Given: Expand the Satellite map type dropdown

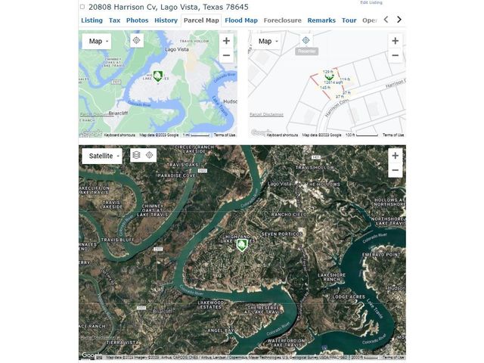Looking at the screenshot, I should click(101, 155).
